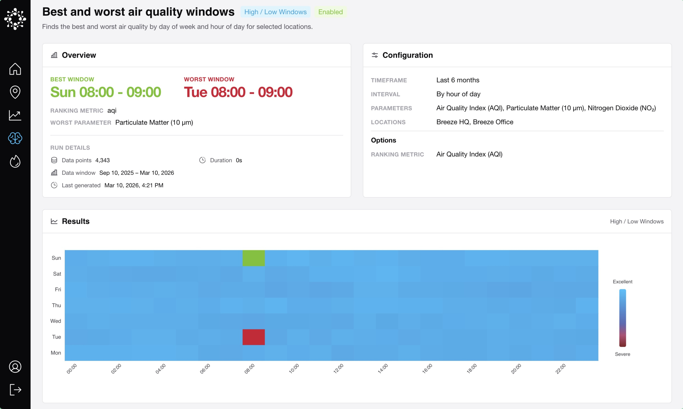Click the Configuration sliders icon
This screenshot has width=683, height=409.
point(375,55)
